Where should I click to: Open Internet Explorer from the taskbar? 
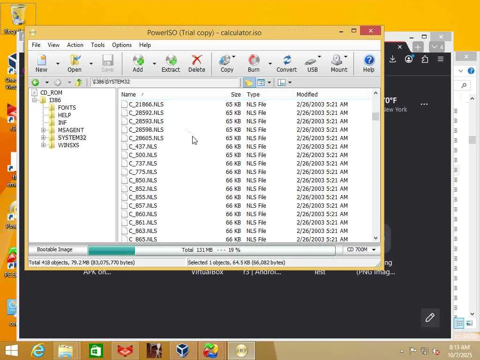(38, 351)
